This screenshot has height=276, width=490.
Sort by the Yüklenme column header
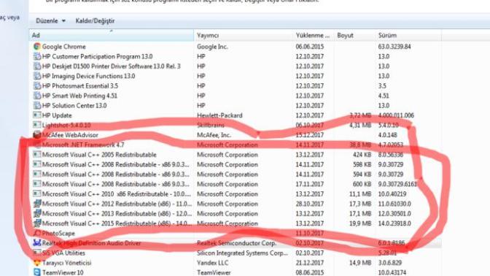coord(314,35)
